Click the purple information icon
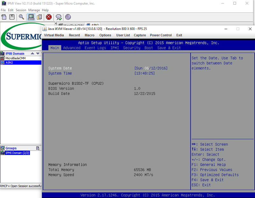255x198 pixels. tap(68, 17)
